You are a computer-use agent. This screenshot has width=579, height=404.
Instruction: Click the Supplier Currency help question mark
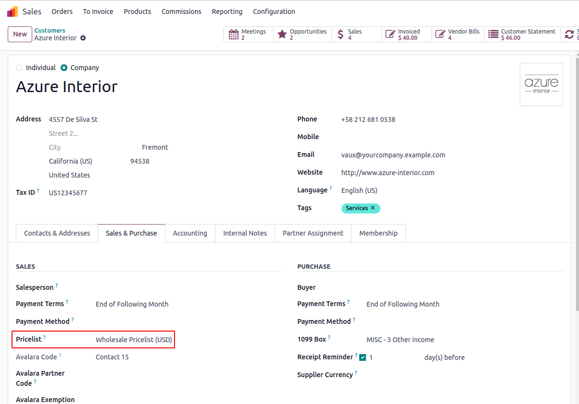(x=356, y=373)
